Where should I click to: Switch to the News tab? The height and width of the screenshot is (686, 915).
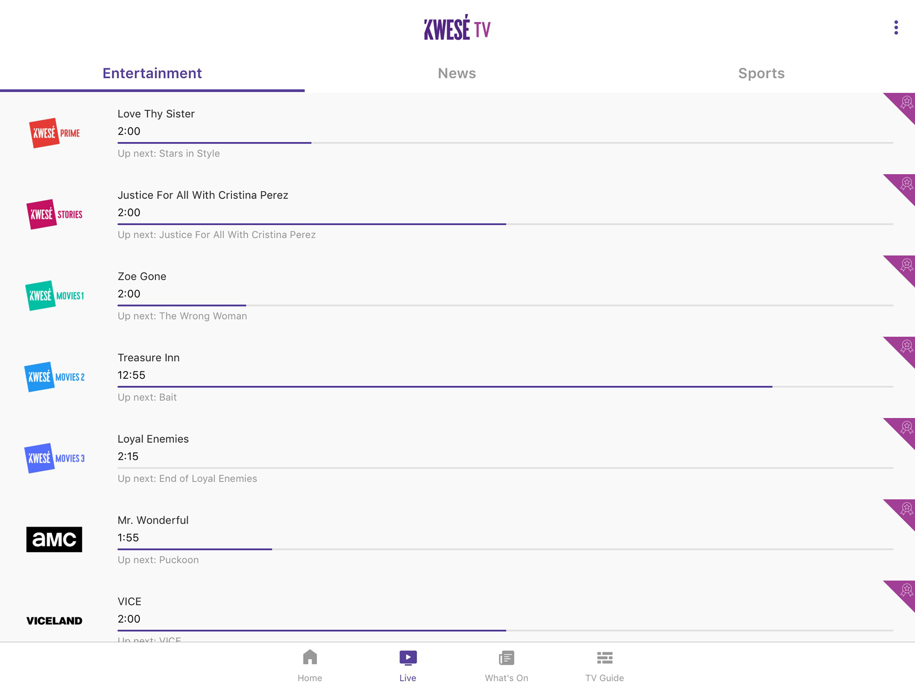(457, 73)
